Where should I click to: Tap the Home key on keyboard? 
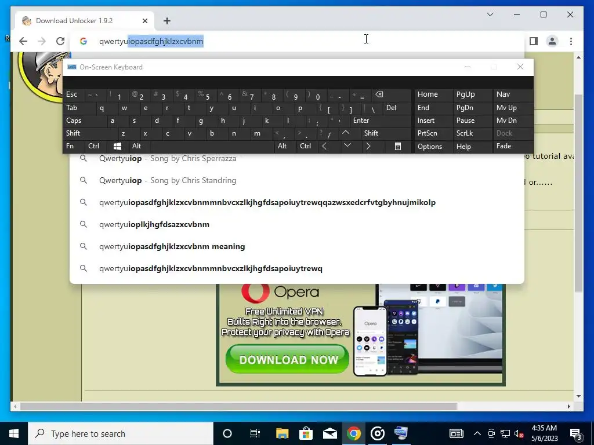(x=434, y=94)
